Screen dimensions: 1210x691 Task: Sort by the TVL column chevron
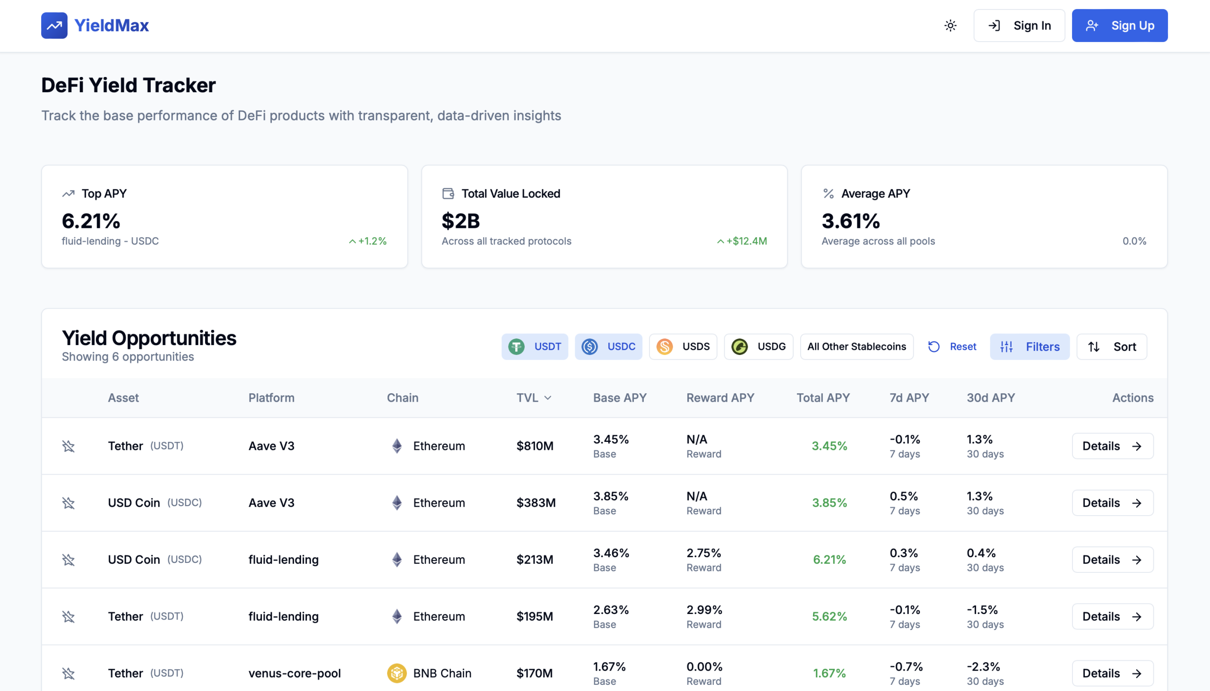pos(548,398)
